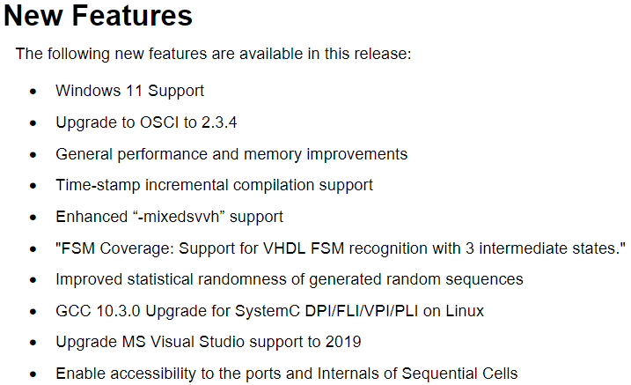Click the Enhanced -mixedsvvh support entry
The image size is (631, 385).
[x=169, y=217]
